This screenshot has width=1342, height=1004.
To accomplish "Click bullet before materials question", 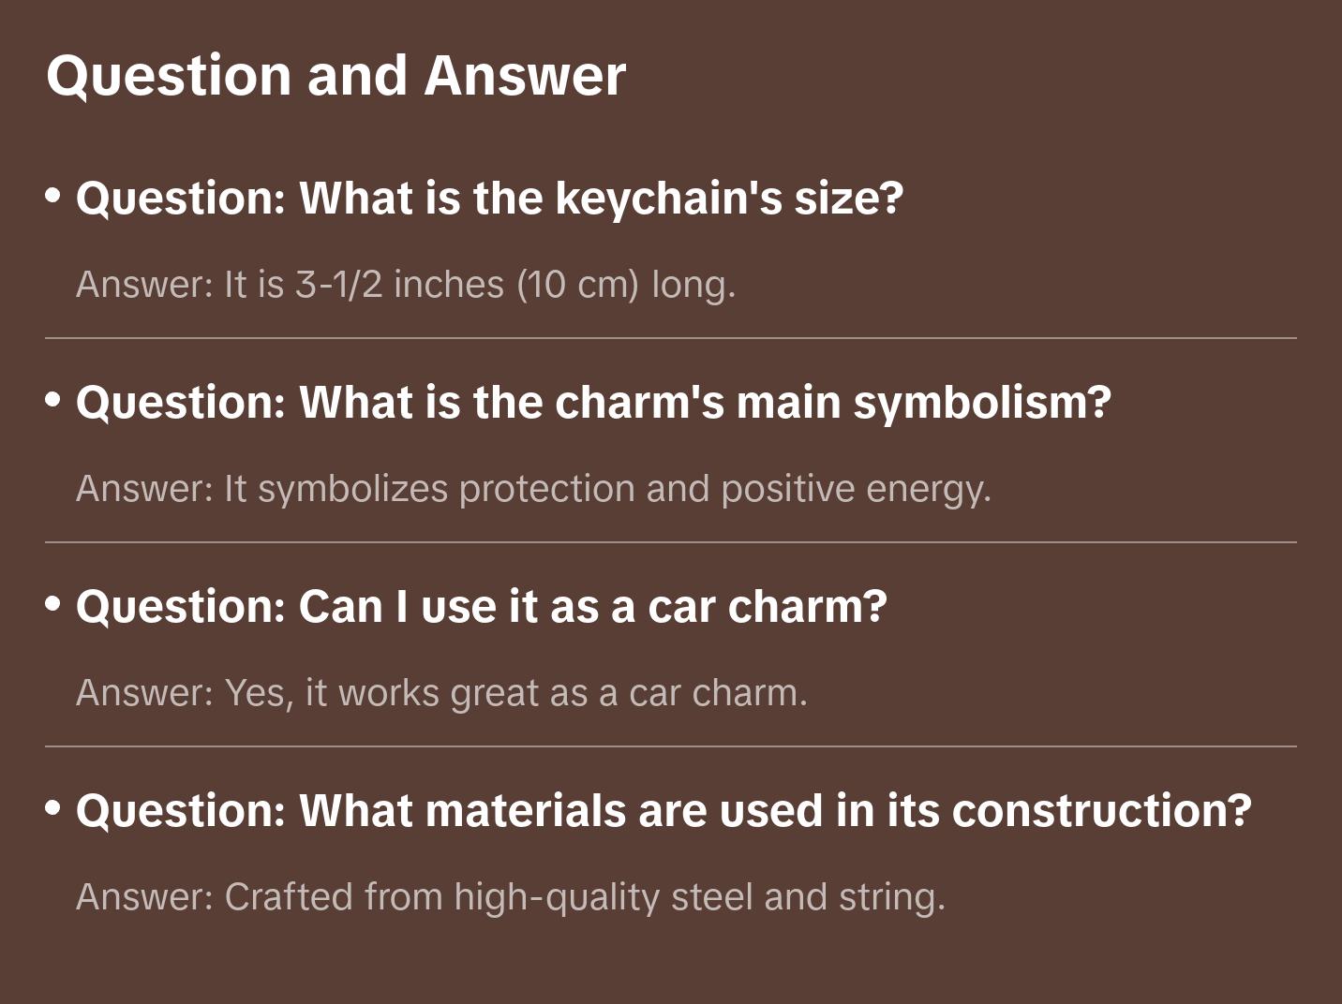I will (53, 807).
